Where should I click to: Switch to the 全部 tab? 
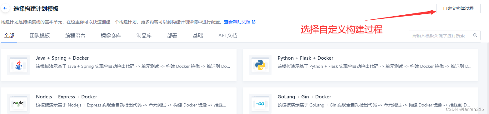point(9,36)
